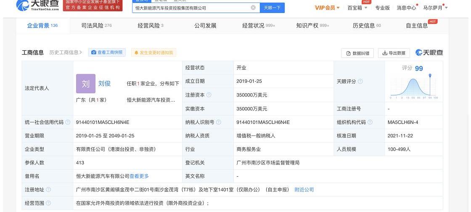
Task: Click the 组织机构代码 value MA5CLH6N-4
Action: [x=403, y=122]
